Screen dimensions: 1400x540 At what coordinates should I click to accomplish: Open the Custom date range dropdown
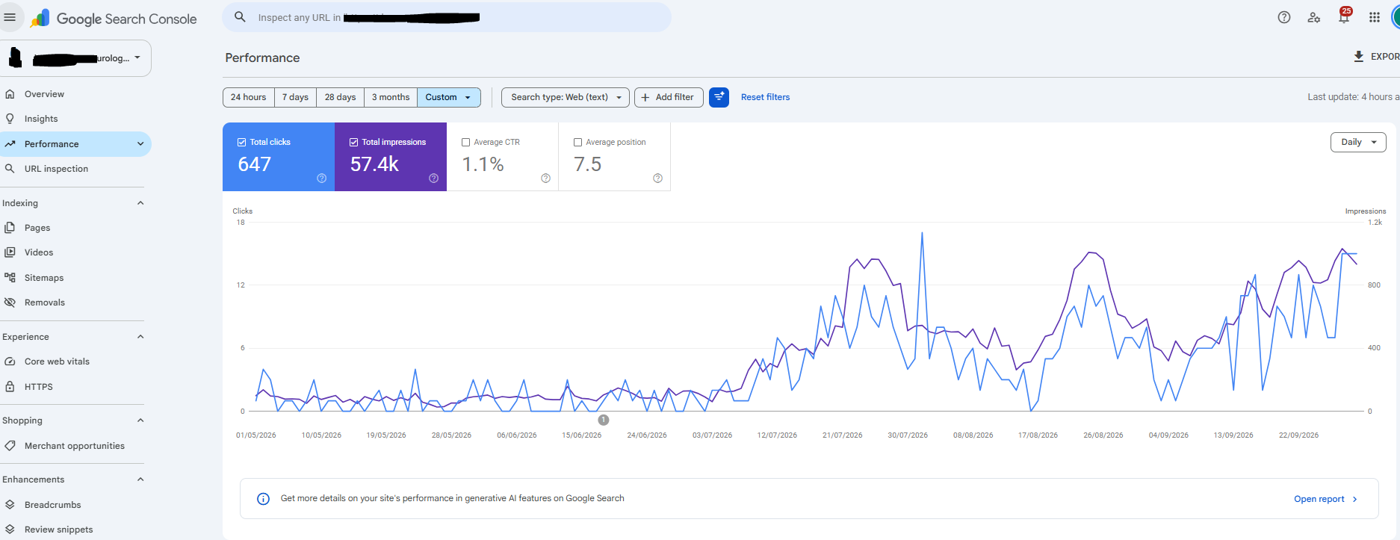click(449, 97)
